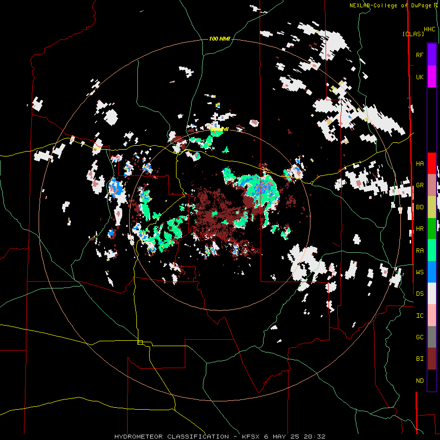Image resolution: width=440 pixels, height=440 pixels.
Task: Click the '[CLAS]' units label
Action: [413, 34]
